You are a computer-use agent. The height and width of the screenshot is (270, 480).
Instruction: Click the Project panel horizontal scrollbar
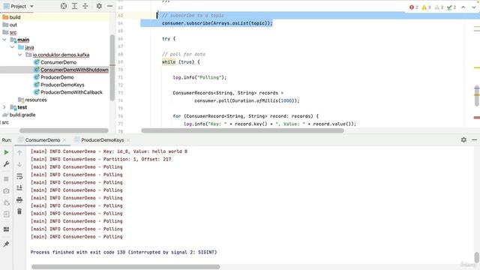click(64, 130)
